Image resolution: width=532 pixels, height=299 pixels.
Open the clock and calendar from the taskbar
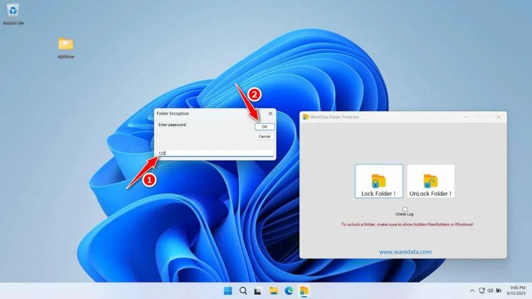(x=515, y=291)
